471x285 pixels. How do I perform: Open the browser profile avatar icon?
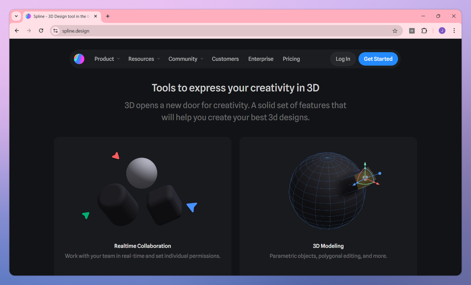(x=442, y=30)
